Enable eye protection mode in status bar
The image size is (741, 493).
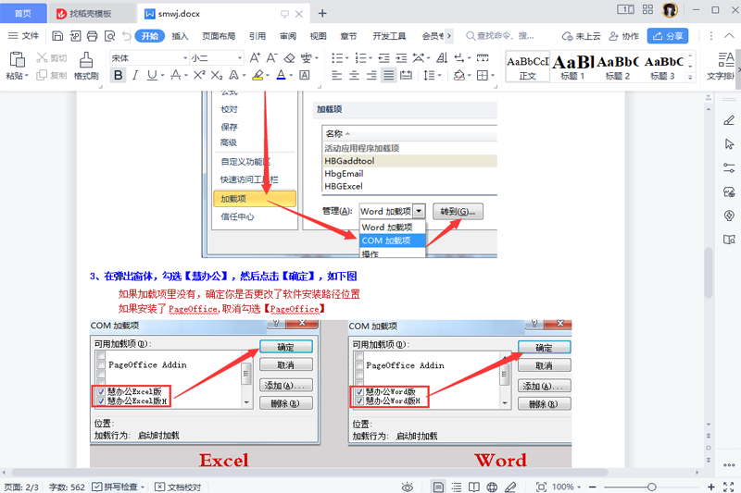pyautogui.click(x=408, y=487)
